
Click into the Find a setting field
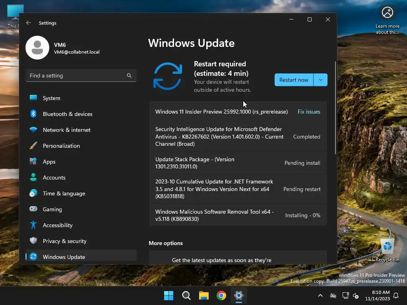tap(81, 75)
